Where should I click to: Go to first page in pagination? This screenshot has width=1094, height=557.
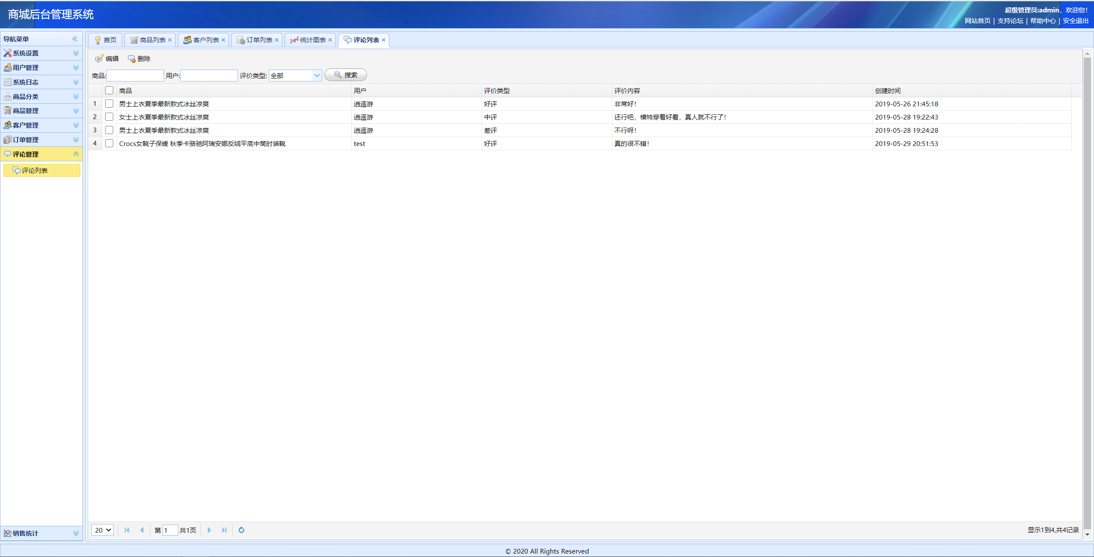(x=127, y=530)
